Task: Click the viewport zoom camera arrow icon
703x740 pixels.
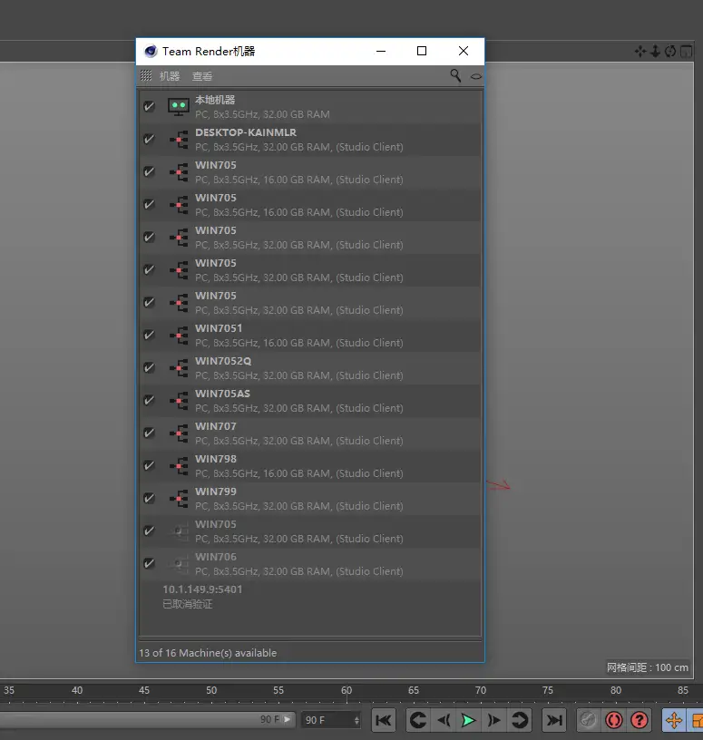Action: point(655,51)
